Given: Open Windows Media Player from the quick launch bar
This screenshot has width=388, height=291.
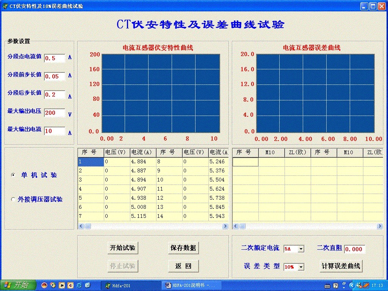Looking at the screenshot, I should tap(53, 285).
